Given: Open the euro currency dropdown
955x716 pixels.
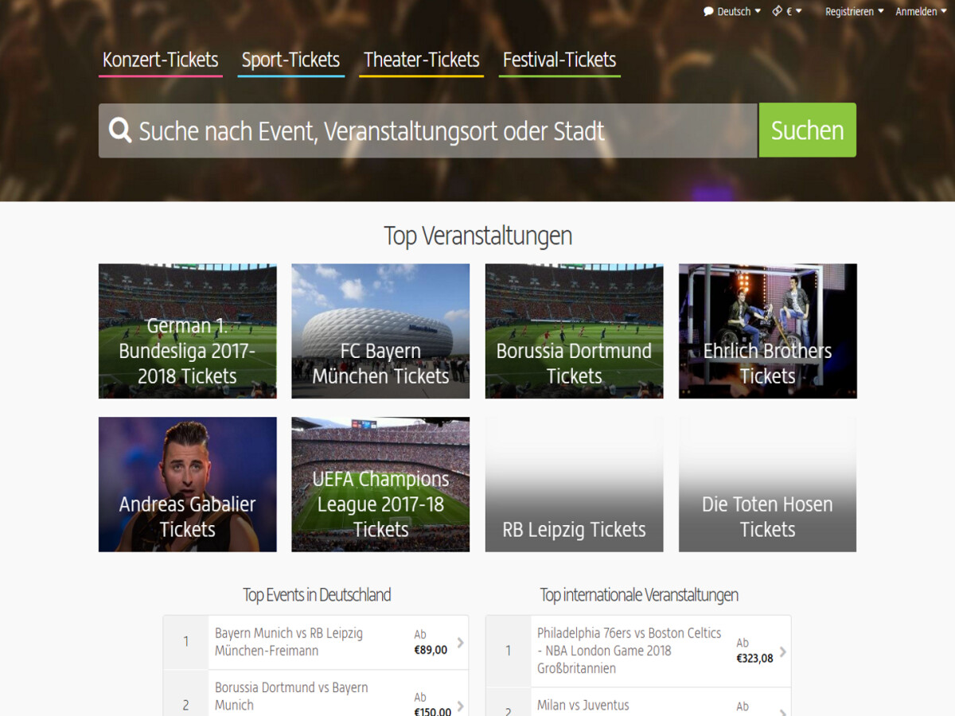Looking at the screenshot, I should tap(794, 11).
